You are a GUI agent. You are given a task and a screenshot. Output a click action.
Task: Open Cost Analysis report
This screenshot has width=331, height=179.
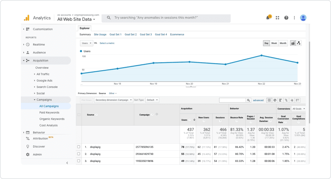coord(48,125)
